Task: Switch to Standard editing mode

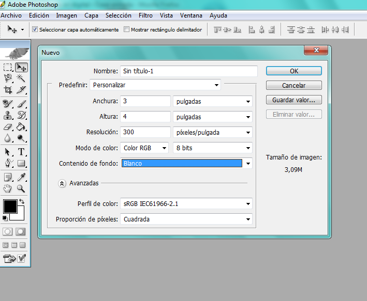Action: 8,232
